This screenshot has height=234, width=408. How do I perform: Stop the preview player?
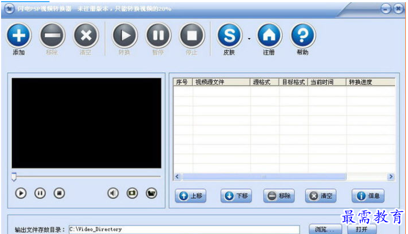[x=59, y=193]
